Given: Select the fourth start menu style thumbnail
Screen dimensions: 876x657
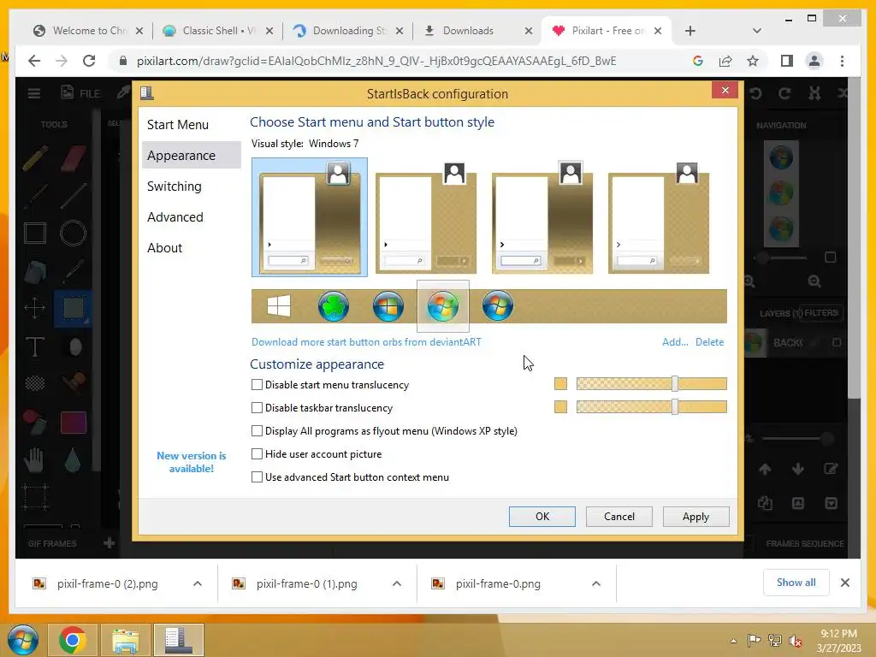Looking at the screenshot, I should 658,216.
